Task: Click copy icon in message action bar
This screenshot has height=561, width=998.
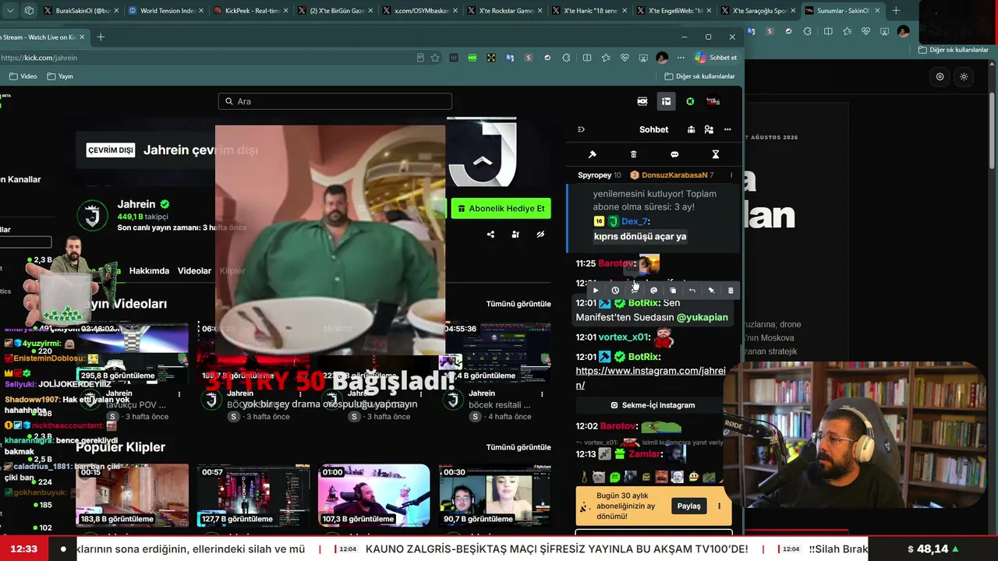Action: pos(673,291)
